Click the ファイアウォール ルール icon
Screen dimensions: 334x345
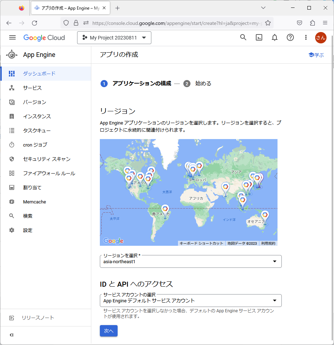(x=12, y=173)
